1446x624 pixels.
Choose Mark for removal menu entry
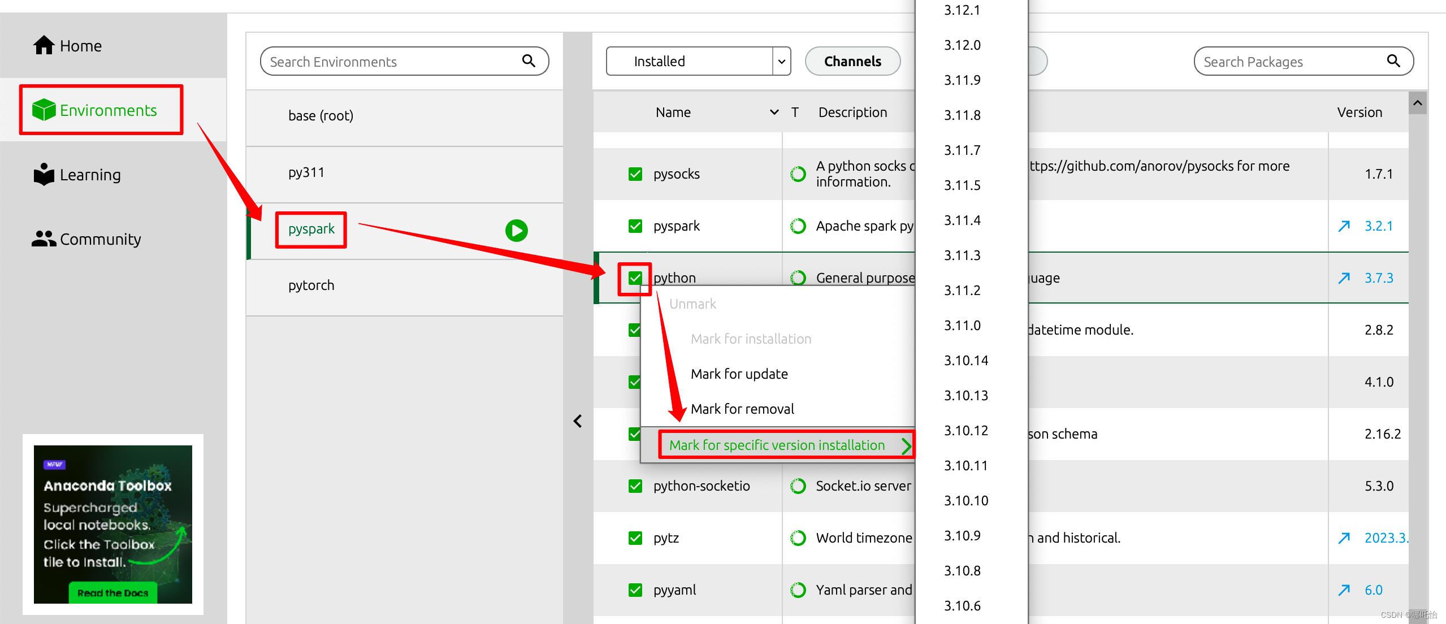[742, 409]
